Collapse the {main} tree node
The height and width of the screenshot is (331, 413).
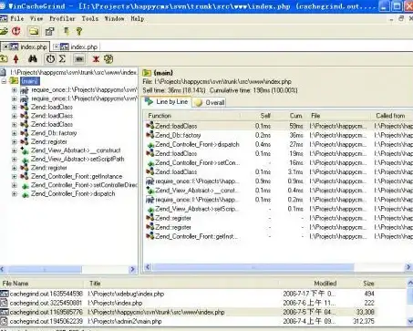point(4,81)
